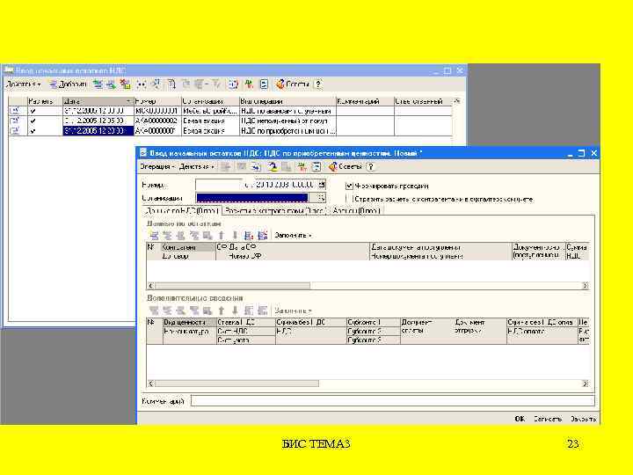This screenshot has width=633, height=475.
Task: Click Вид ценности column header
Action: (190, 322)
